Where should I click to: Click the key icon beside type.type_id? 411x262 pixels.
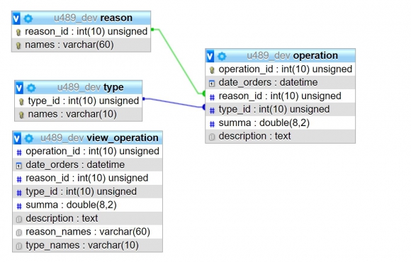[x=21, y=102]
